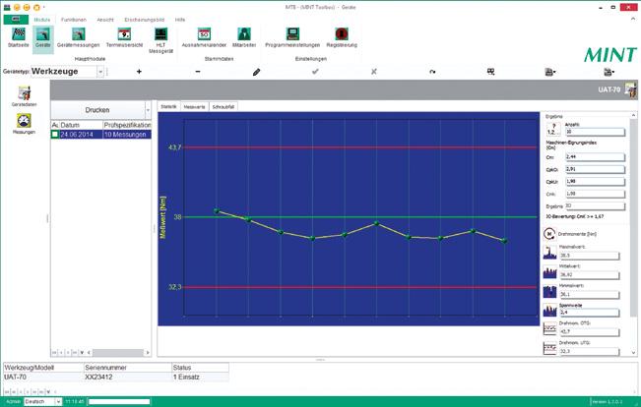Click the Mittelwert value field

coord(590,274)
